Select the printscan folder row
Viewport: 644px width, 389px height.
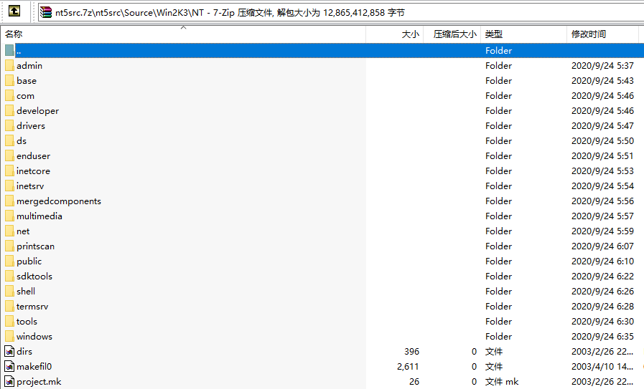point(322,246)
